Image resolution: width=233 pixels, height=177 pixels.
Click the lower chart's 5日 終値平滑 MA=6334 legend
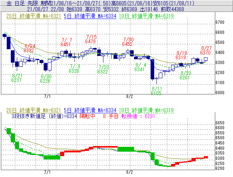pos(90,110)
